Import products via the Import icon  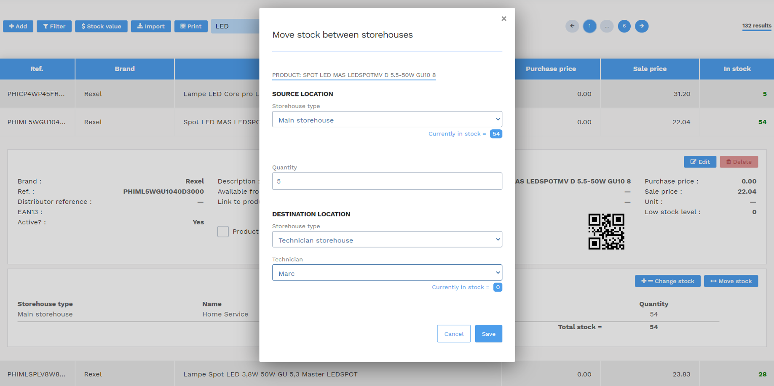pos(151,26)
